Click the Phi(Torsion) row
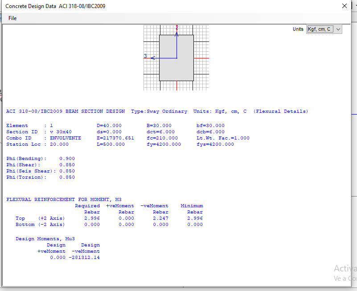Image resolution: width=357 pixels, height=291 pixels. 40,177
